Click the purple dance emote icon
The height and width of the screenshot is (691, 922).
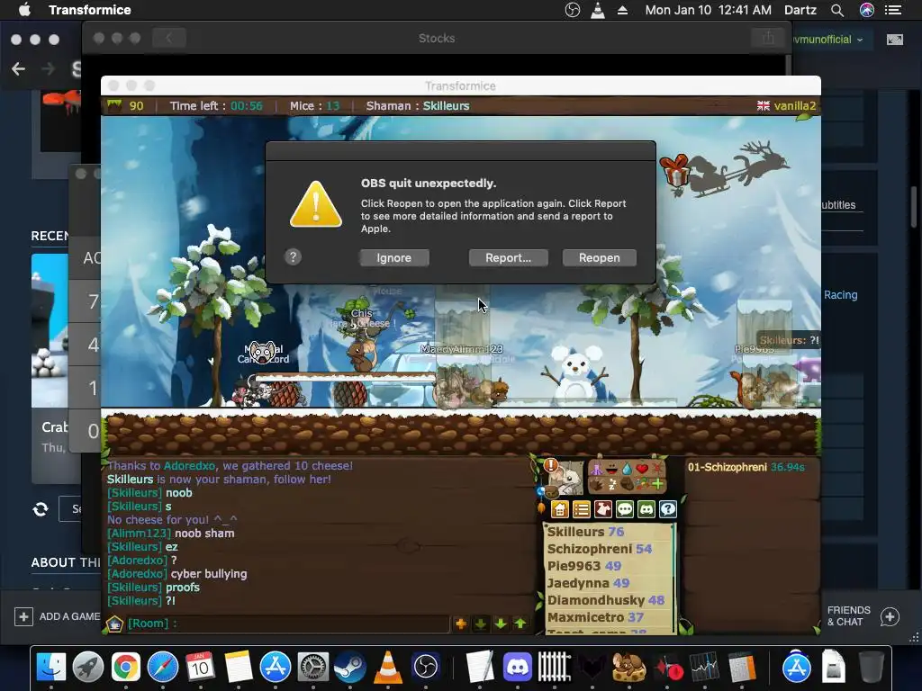(597, 469)
